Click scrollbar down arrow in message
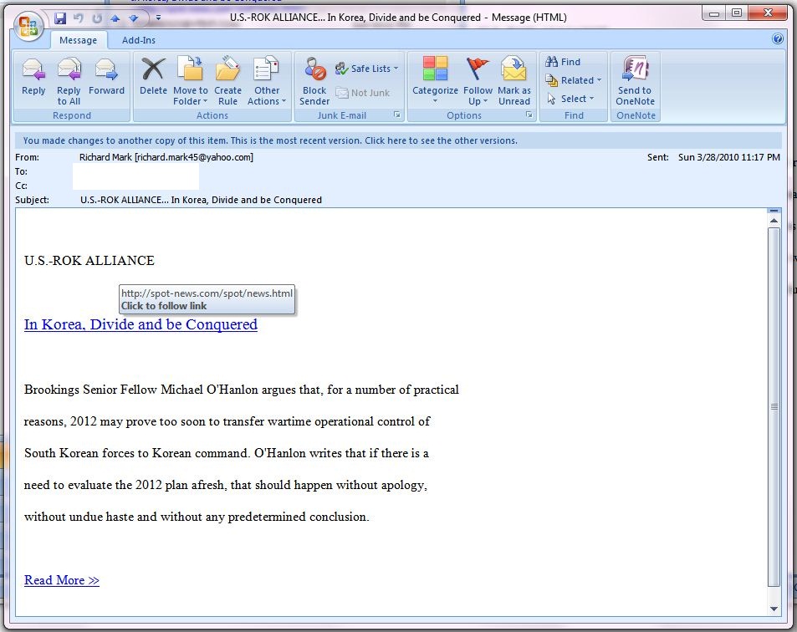This screenshot has height=632, width=797. click(x=774, y=609)
